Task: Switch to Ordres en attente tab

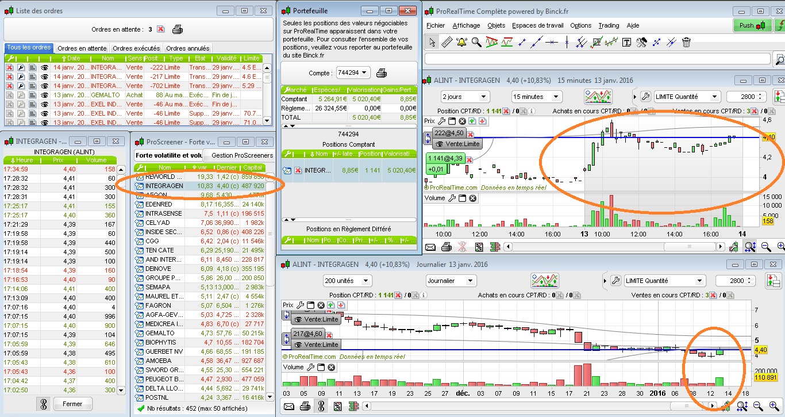Action: click(x=82, y=48)
